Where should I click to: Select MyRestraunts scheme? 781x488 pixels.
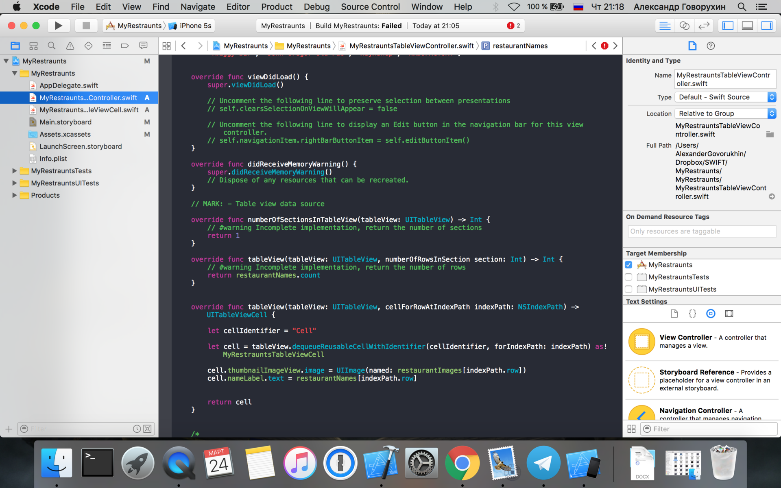[134, 26]
